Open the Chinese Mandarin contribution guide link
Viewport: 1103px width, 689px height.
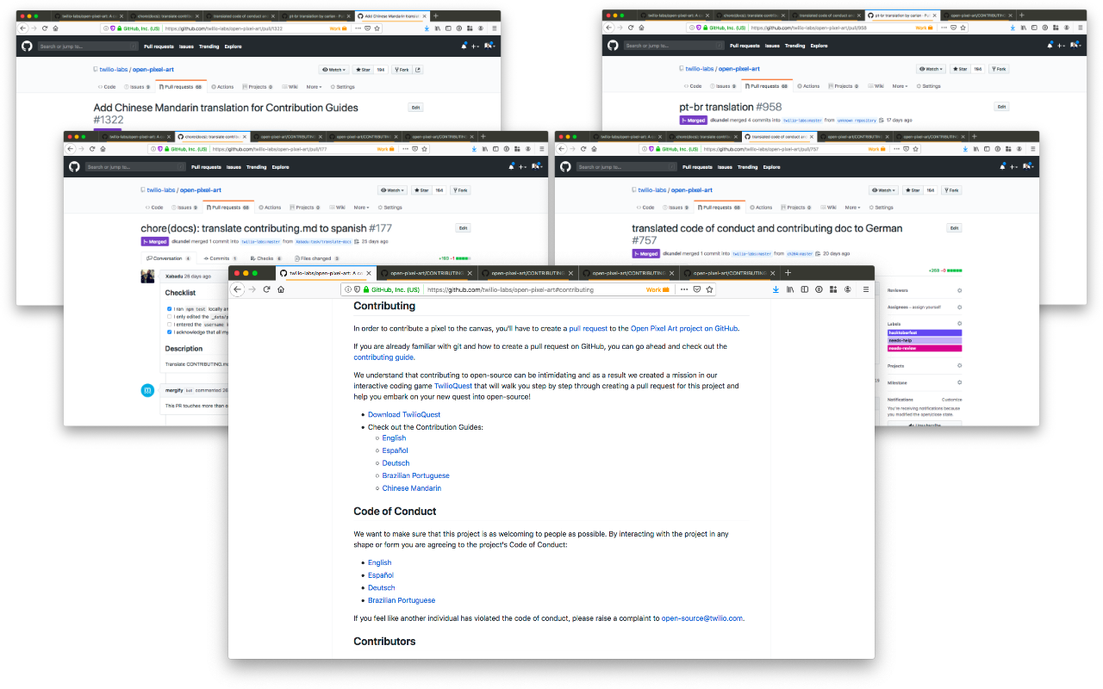(x=412, y=488)
